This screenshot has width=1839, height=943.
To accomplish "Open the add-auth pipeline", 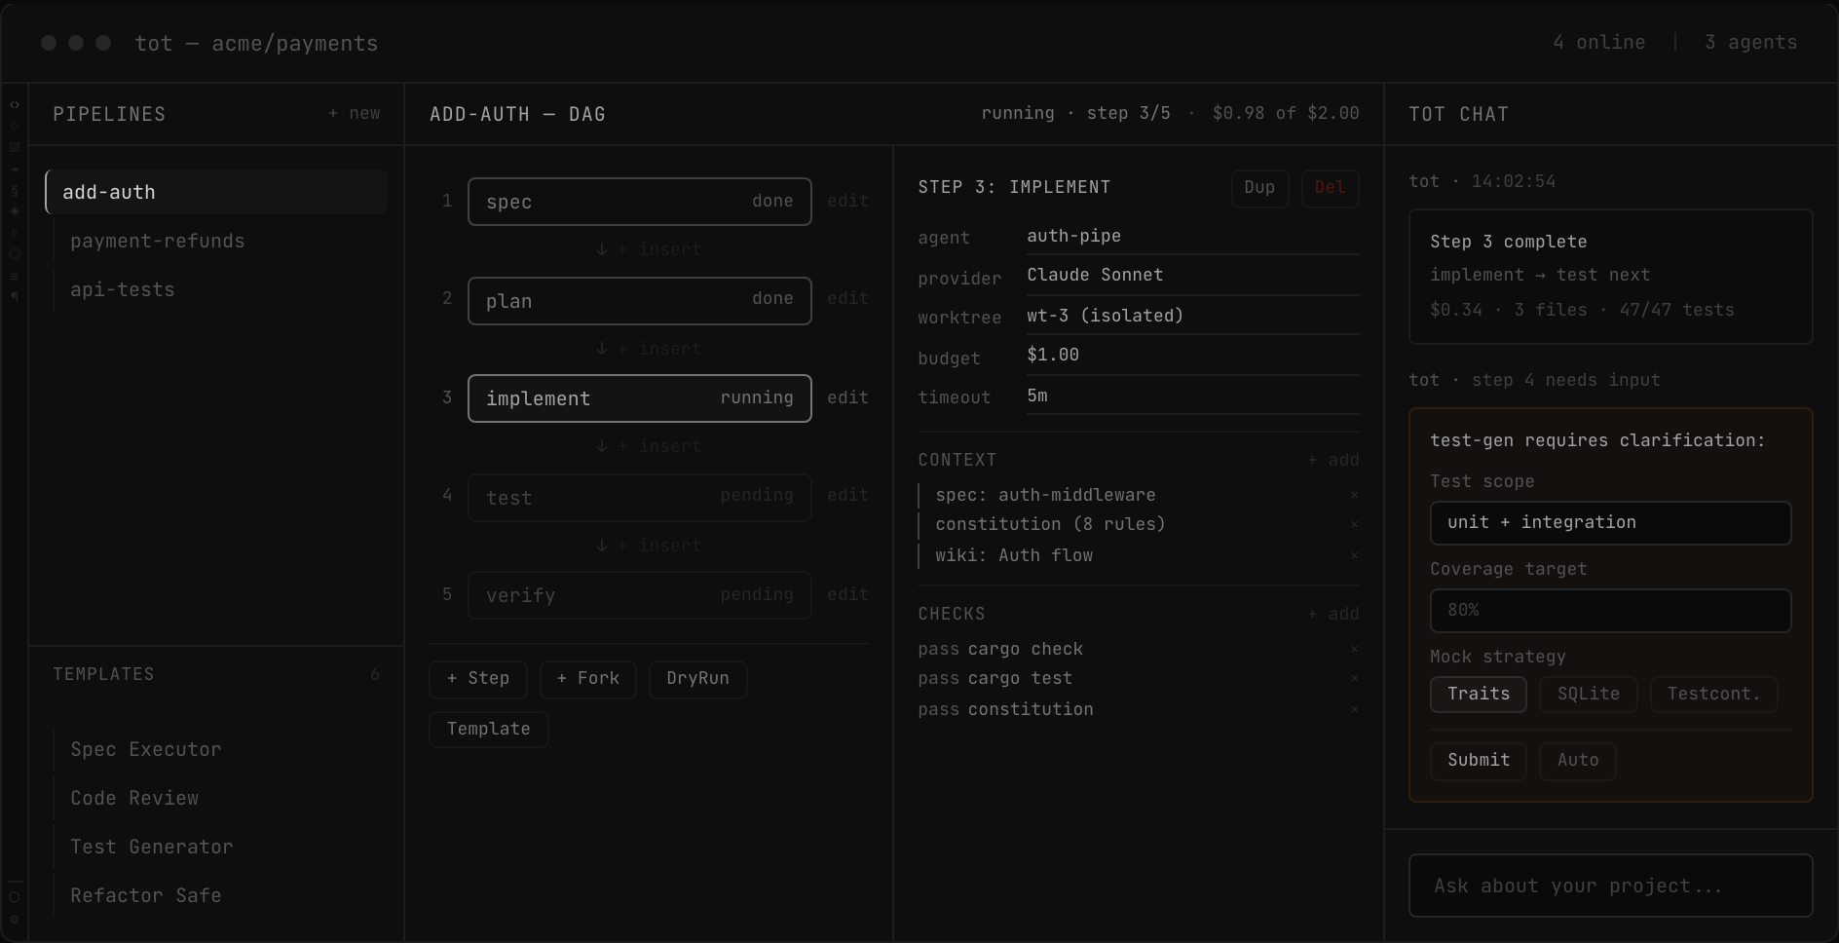I will click(x=216, y=192).
